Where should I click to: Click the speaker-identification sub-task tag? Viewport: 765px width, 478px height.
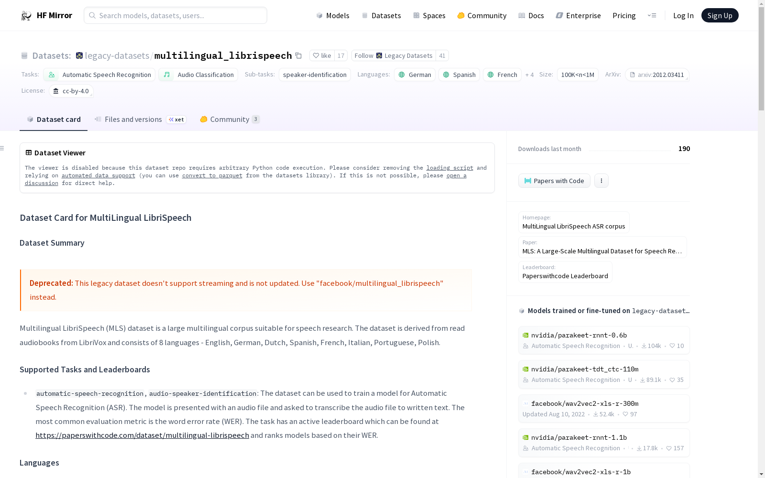tap(315, 75)
